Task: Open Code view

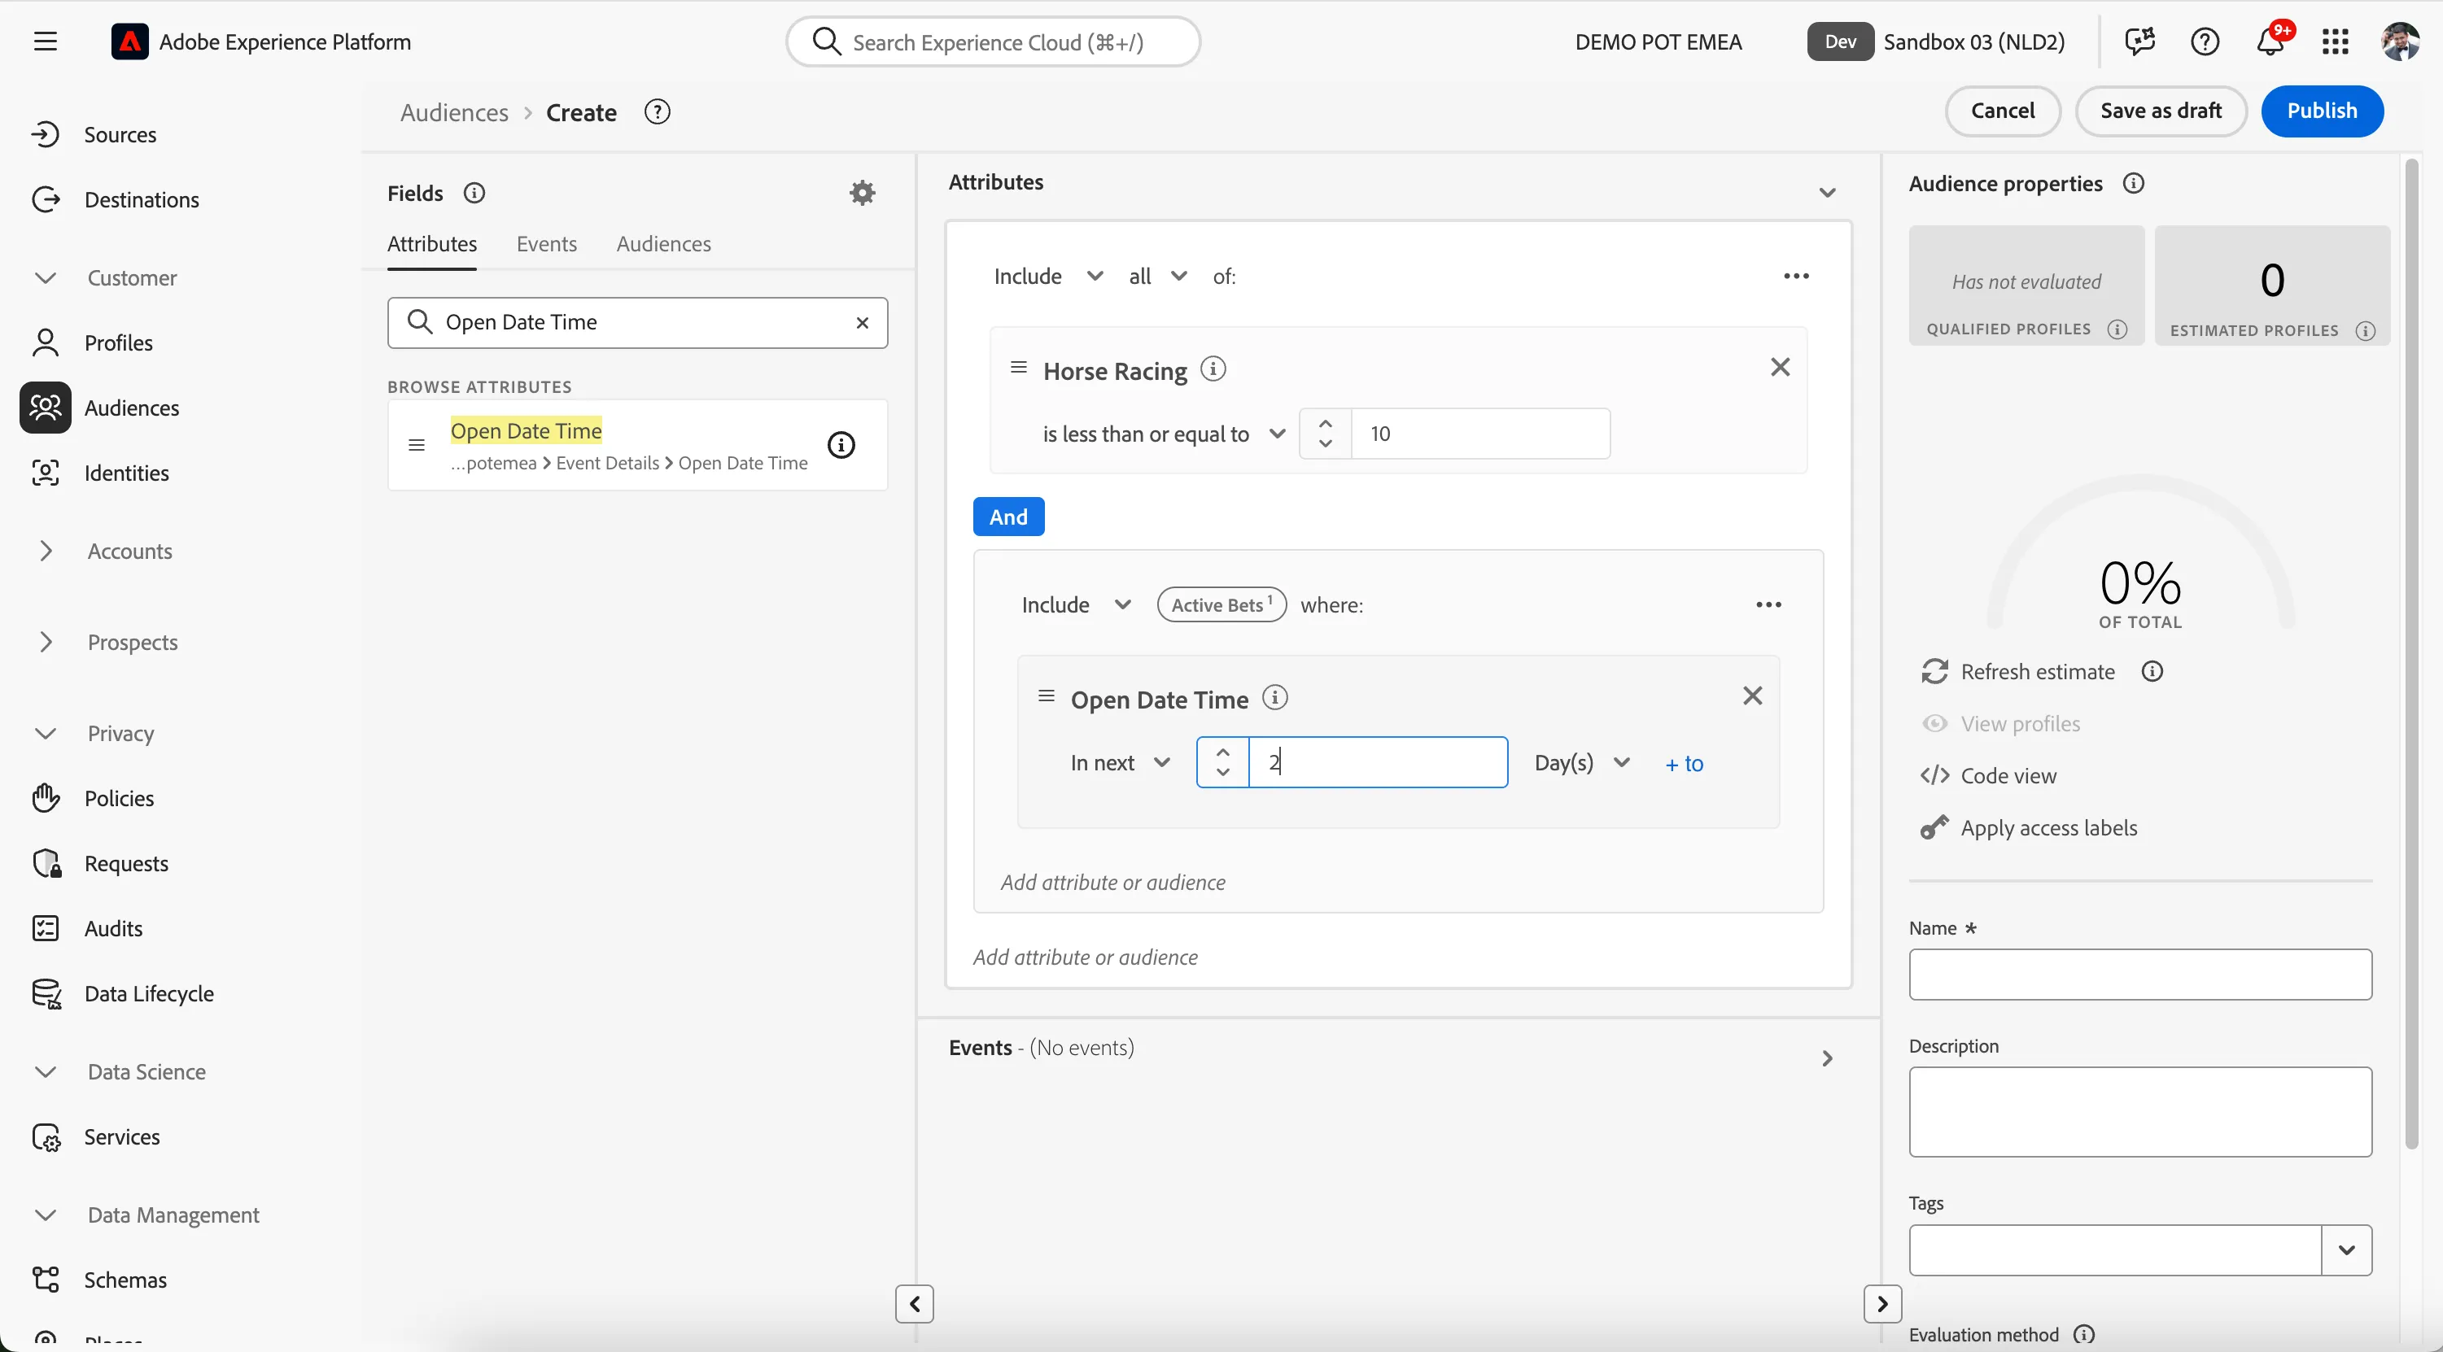Action: (1989, 775)
